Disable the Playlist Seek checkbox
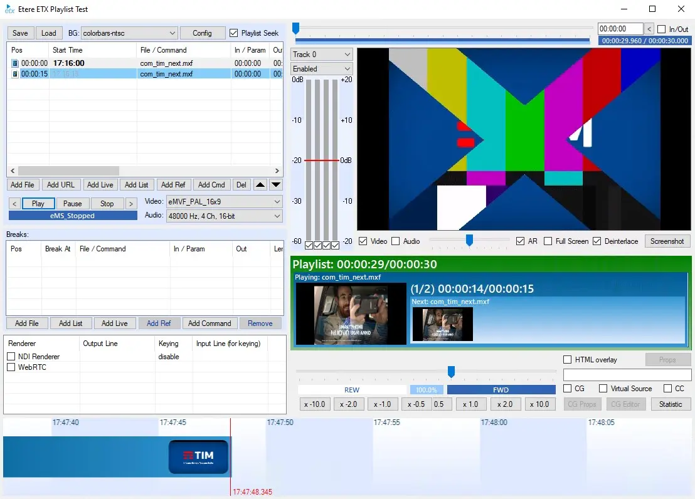The height and width of the screenshot is (499, 695). click(x=234, y=33)
